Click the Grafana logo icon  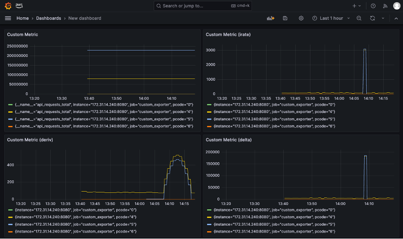tap(8, 6)
